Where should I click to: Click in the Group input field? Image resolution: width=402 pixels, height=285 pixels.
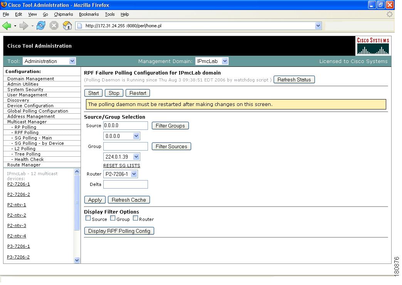point(126,146)
